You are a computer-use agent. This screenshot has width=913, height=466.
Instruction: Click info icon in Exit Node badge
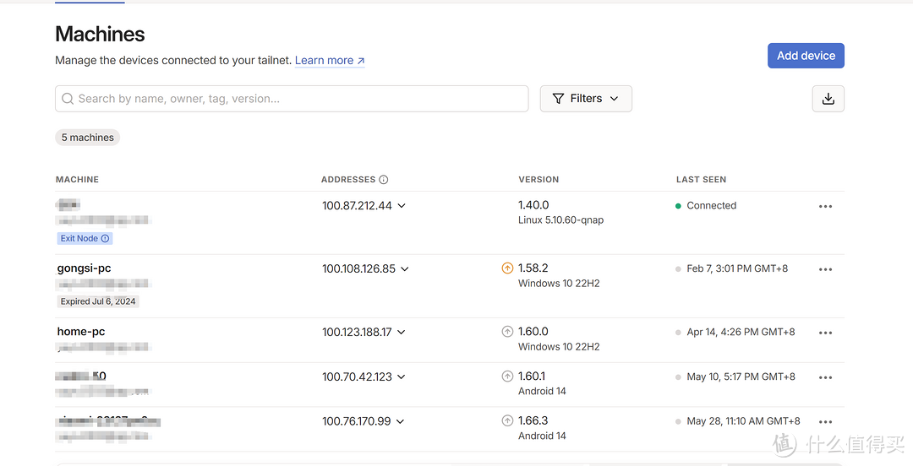click(106, 239)
